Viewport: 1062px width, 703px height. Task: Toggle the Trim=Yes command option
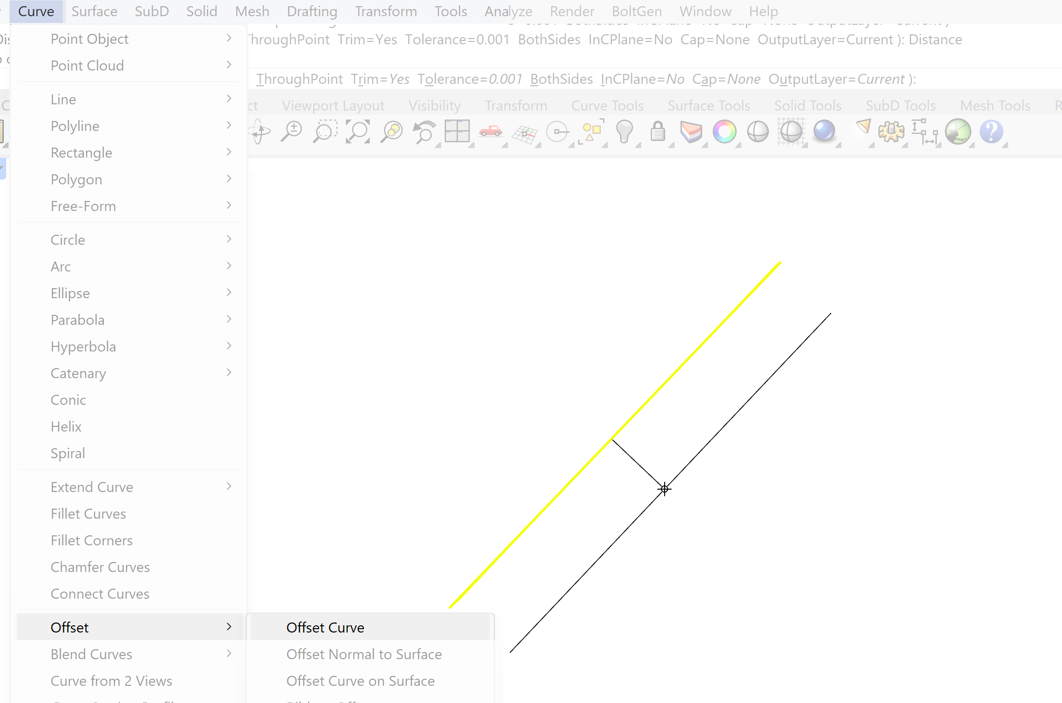pyautogui.click(x=380, y=79)
